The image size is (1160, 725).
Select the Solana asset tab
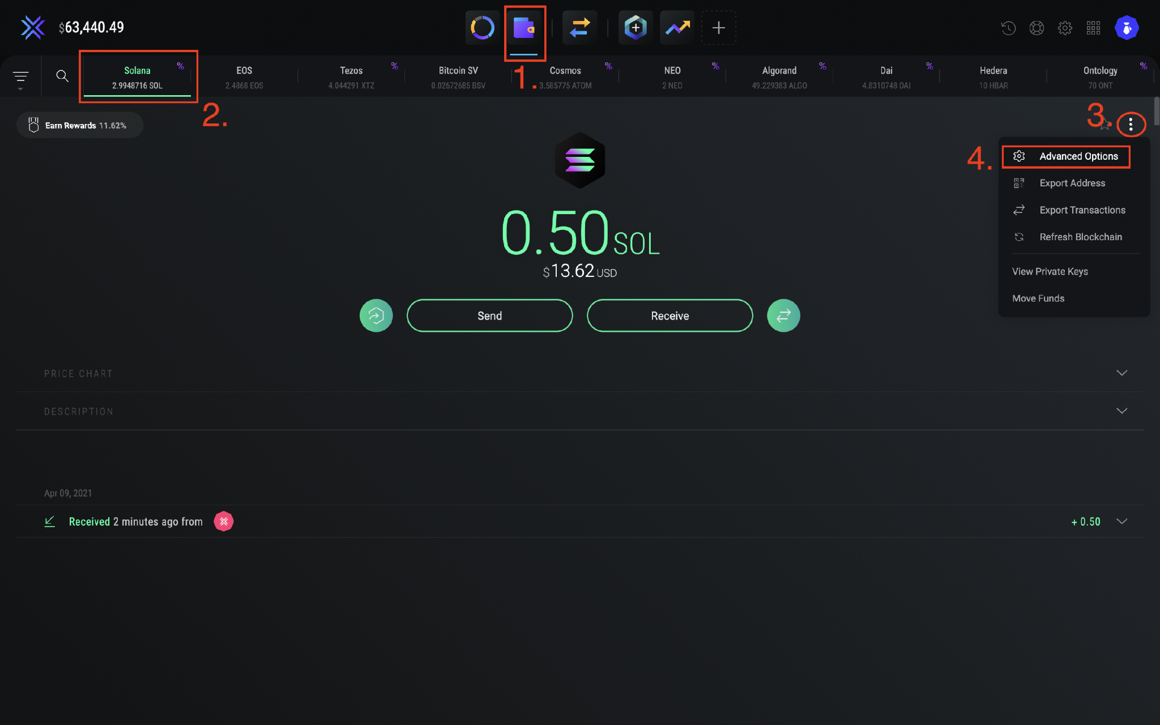coord(138,77)
